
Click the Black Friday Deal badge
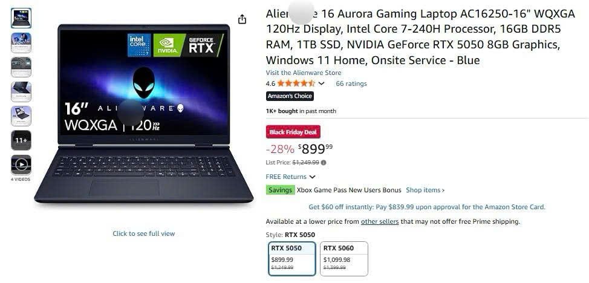coord(293,132)
